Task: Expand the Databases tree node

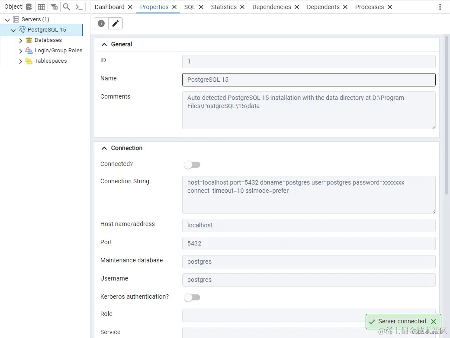Action: click(x=20, y=41)
